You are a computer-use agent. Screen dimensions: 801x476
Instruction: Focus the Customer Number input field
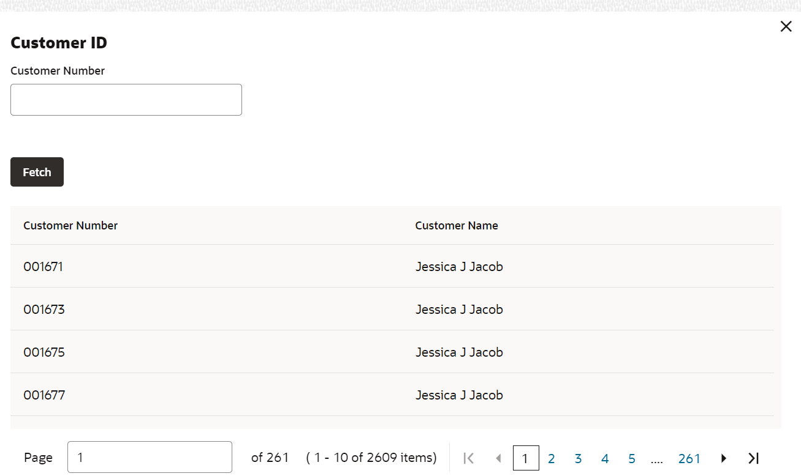click(x=126, y=100)
